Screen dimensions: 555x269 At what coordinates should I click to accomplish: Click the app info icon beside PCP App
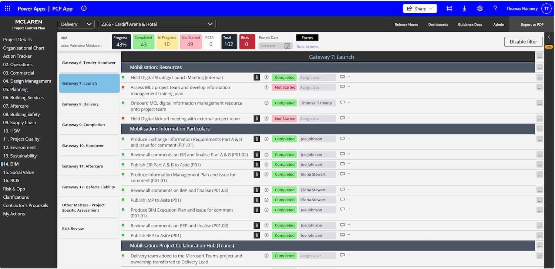[x=84, y=9]
